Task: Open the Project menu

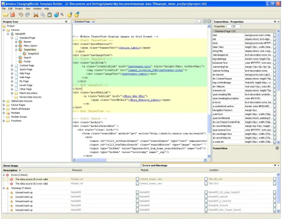Action: [x=19, y=8]
